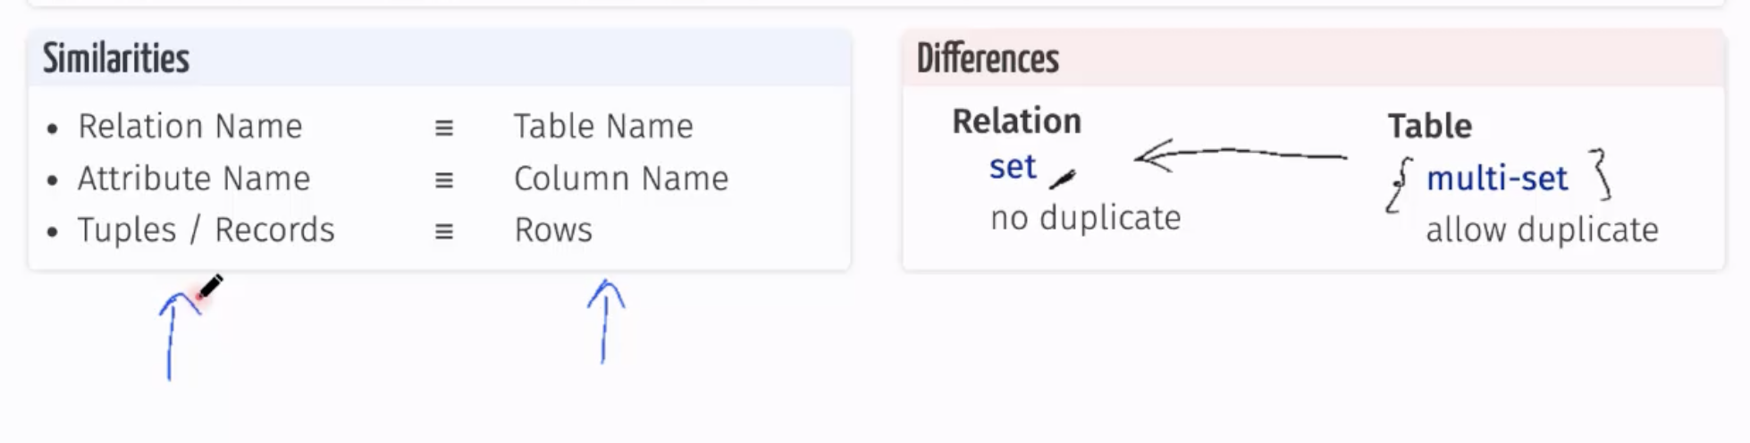Click the black pen cursor icon
Screen dimensions: 1750x443
210,287
